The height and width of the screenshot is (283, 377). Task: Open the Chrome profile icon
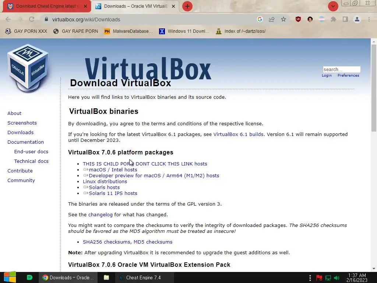point(357,19)
